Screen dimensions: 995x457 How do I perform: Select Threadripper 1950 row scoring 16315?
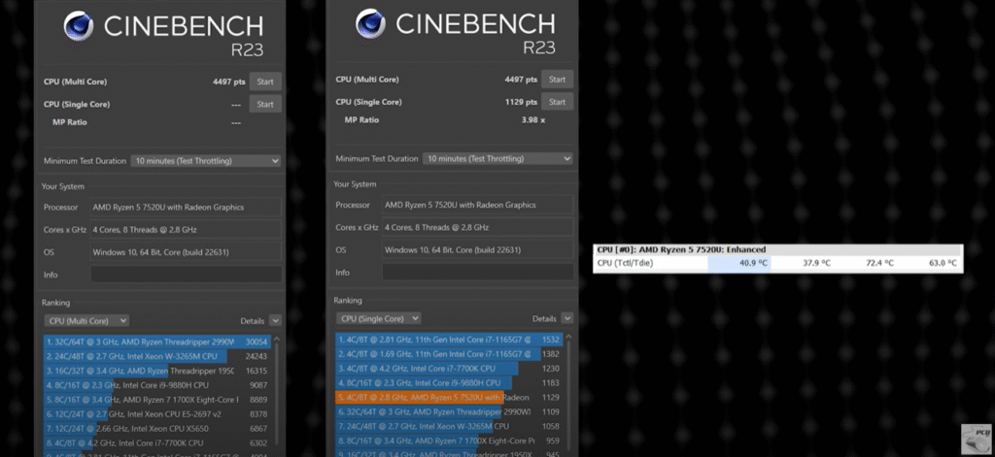click(157, 371)
